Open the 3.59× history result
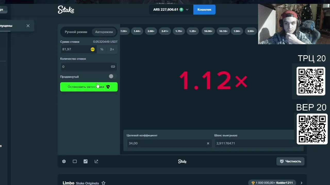The height and width of the screenshot is (185, 330). [x=251, y=31]
